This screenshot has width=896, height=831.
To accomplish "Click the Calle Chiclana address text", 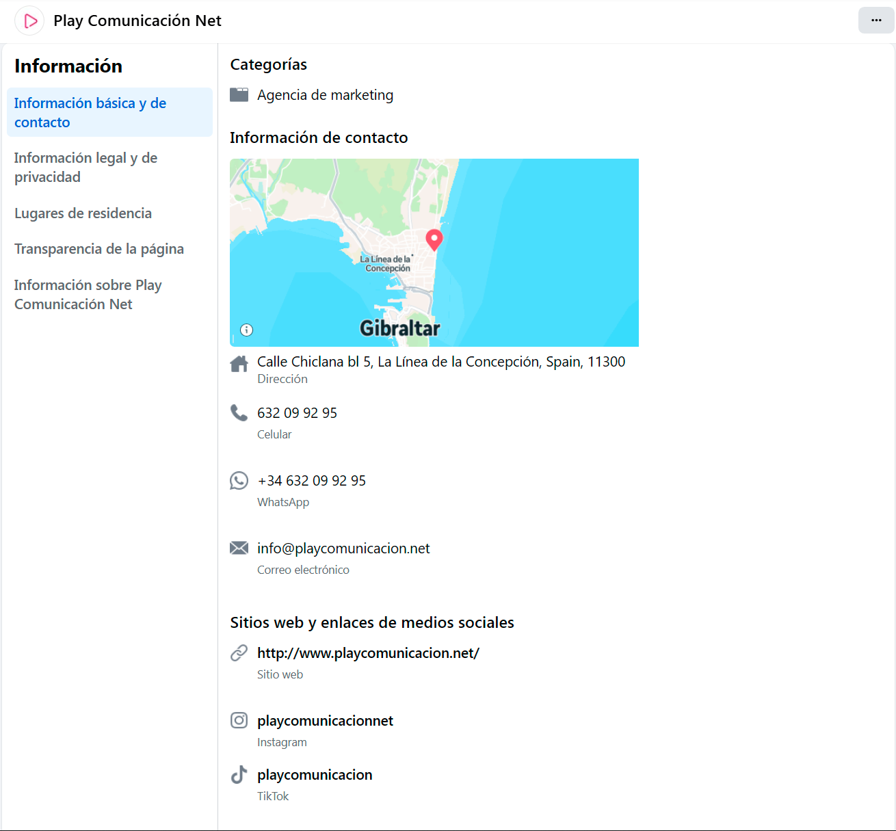I will tap(441, 362).
